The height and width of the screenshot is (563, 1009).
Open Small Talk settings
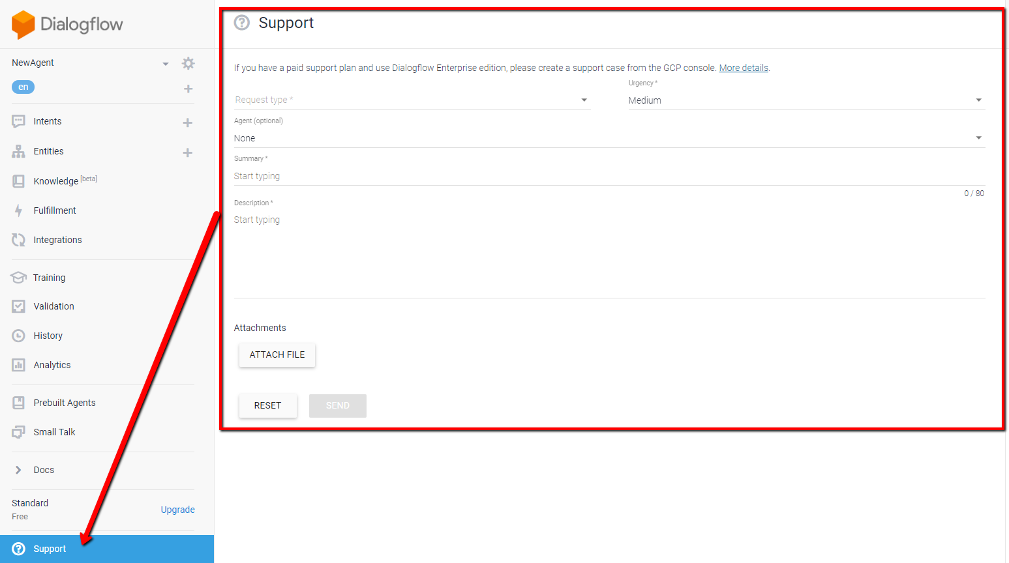[55, 432]
